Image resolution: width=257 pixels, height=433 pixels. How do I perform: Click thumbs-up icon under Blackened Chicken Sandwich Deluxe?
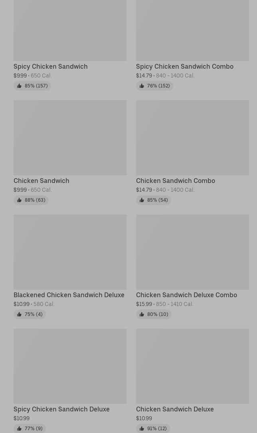(19, 314)
